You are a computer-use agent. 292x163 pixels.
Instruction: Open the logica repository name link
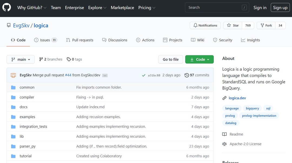[41, 25]
